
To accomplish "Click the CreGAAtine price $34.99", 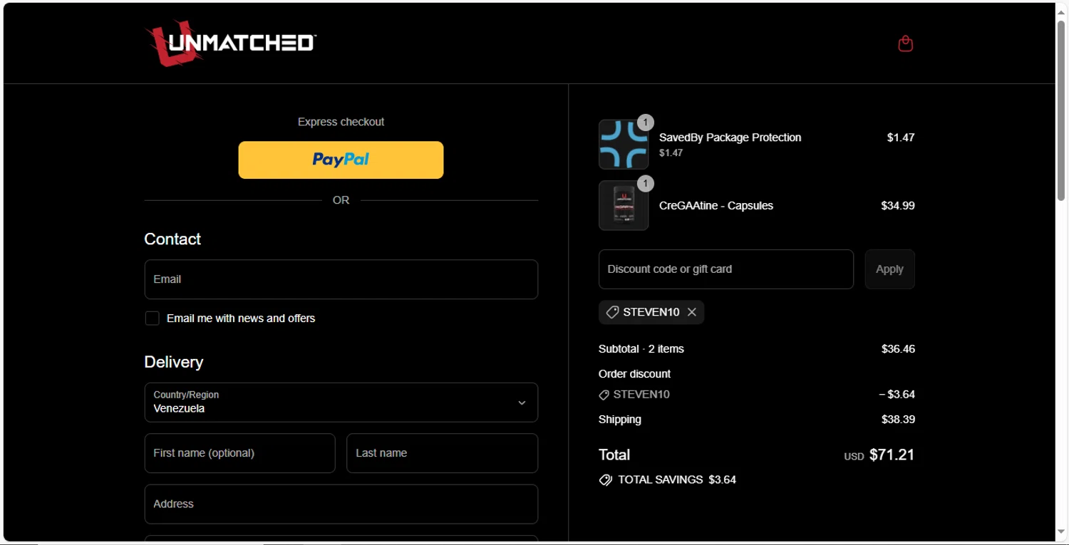I will (898, 206).
